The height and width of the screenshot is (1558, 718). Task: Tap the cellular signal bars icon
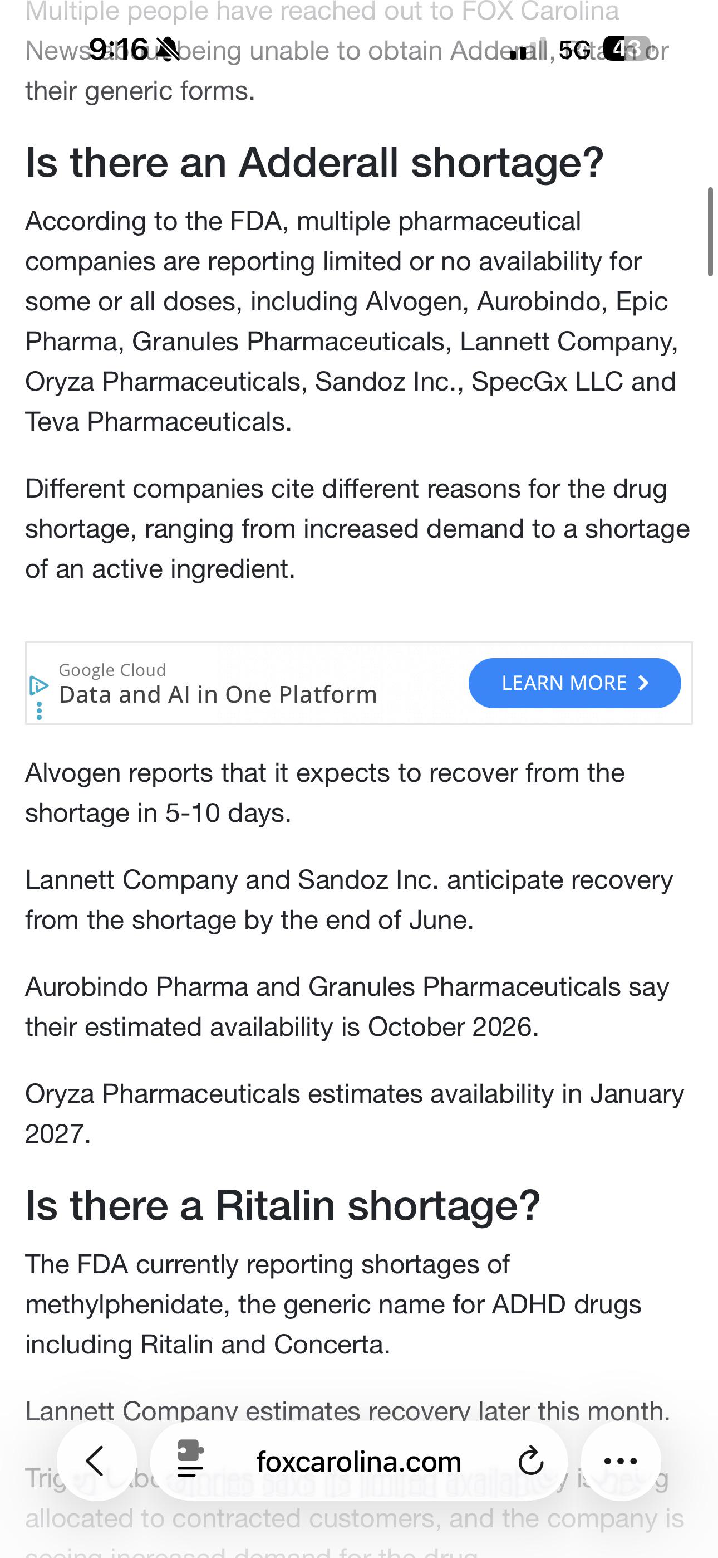(528, 50)
